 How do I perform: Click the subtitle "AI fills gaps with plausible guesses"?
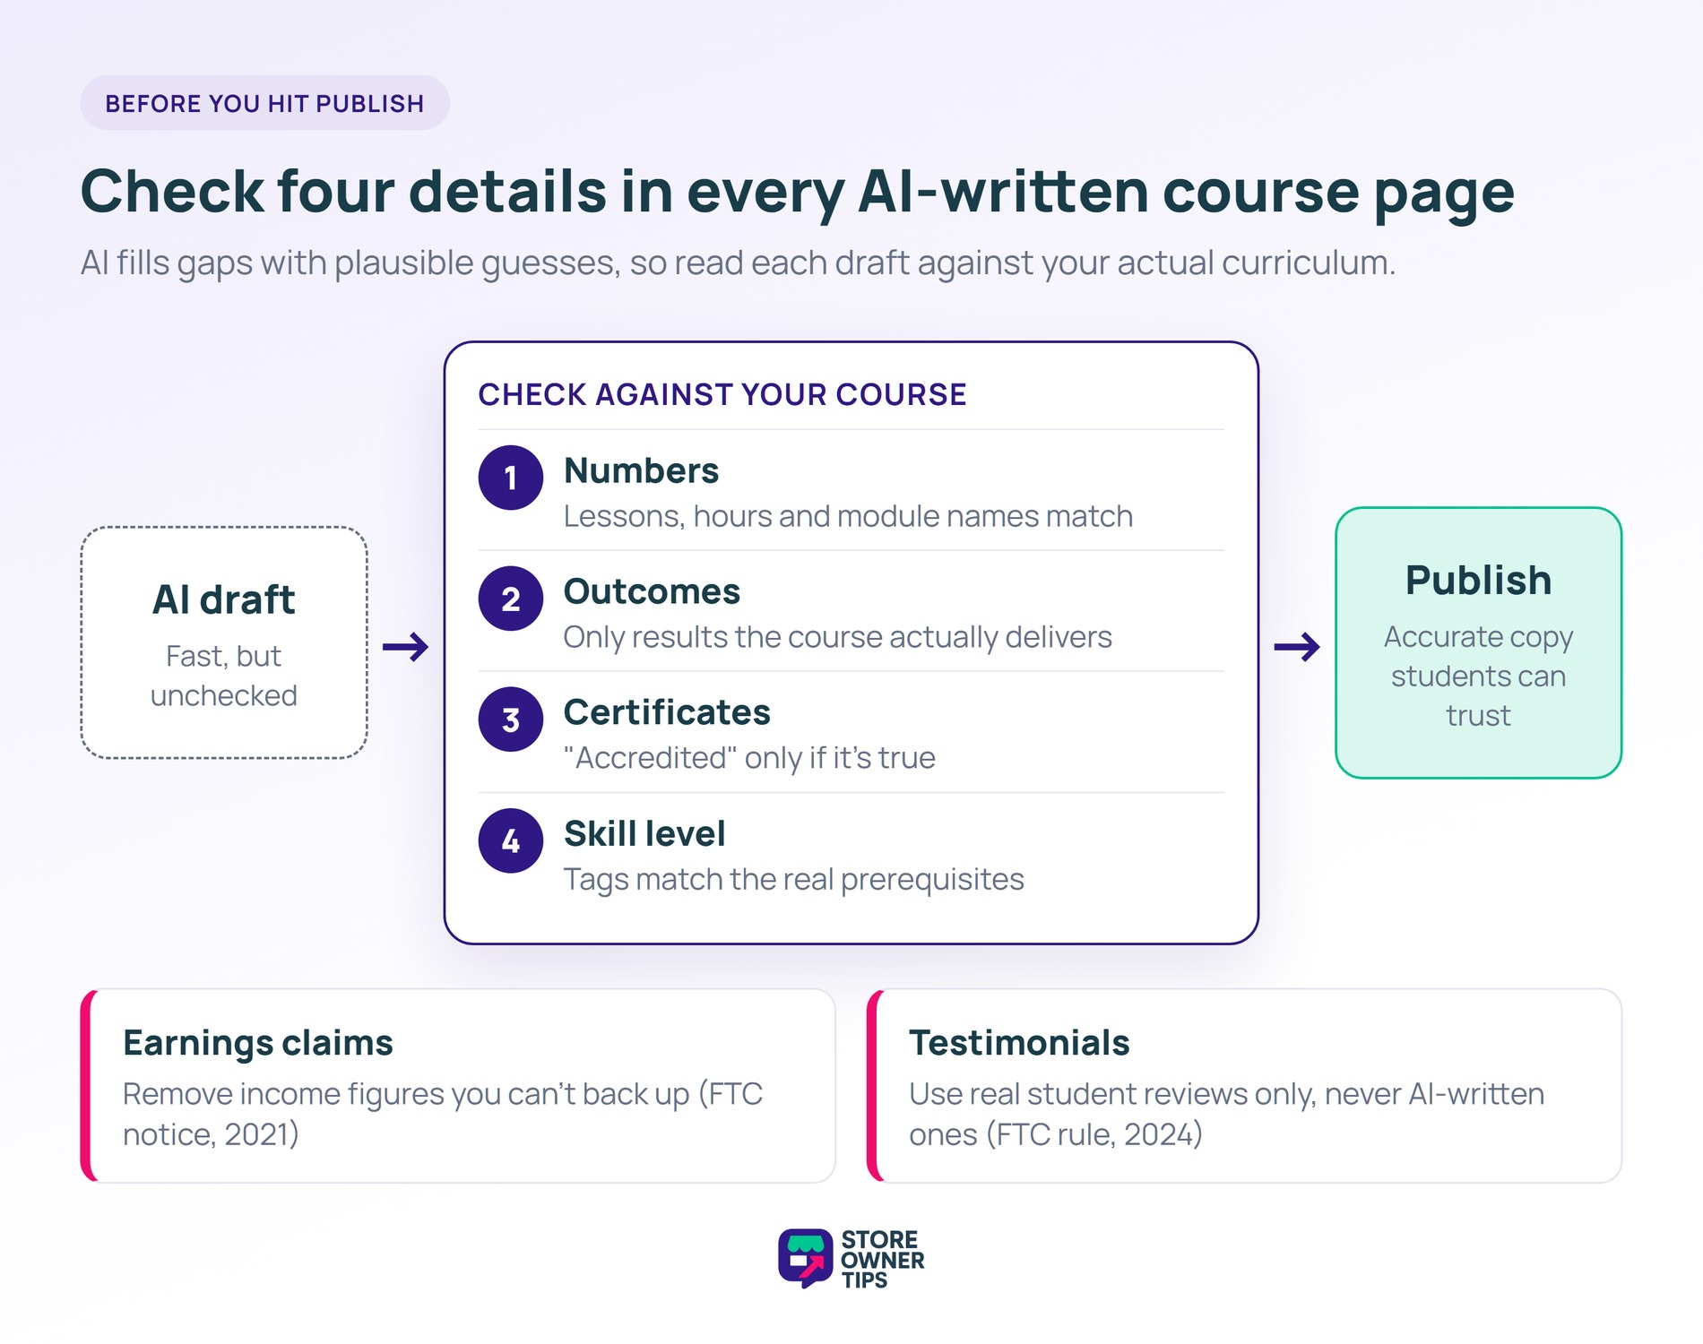(x=738, y=263)
